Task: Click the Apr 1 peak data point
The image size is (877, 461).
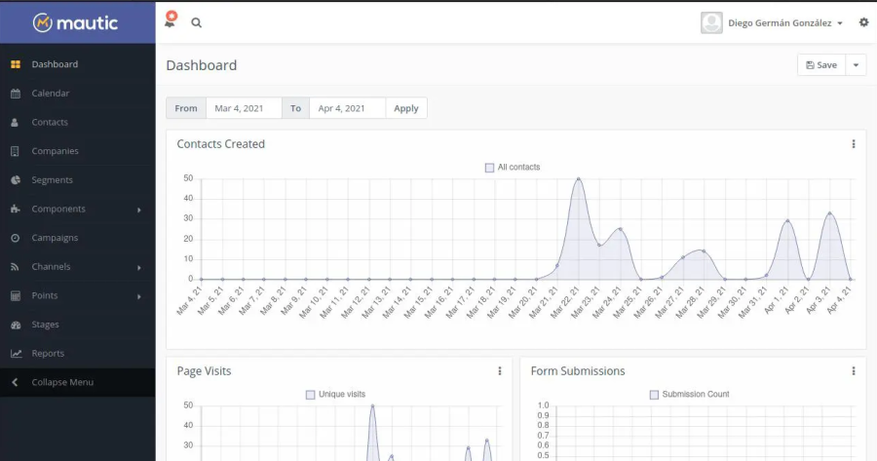Action: (x=787, y=221)
